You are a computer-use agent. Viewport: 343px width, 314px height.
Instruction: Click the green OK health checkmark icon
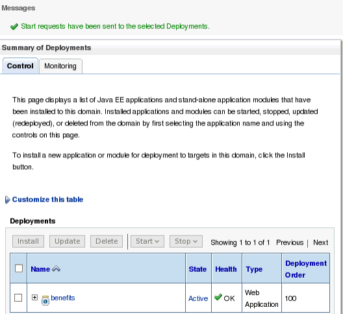pos(218,297)
